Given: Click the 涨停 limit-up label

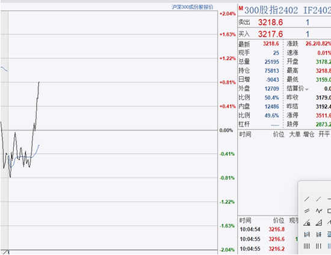Looking at the screenshot, I should coord(292,115).
